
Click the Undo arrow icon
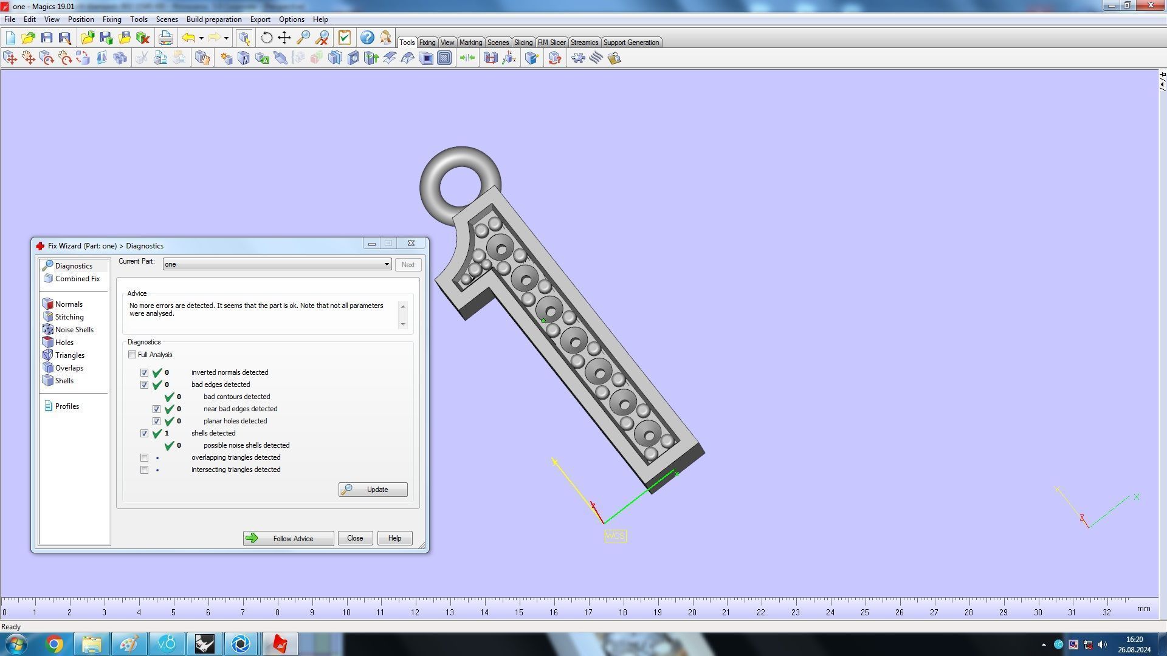pyautogui.click(x=188, y=38)
